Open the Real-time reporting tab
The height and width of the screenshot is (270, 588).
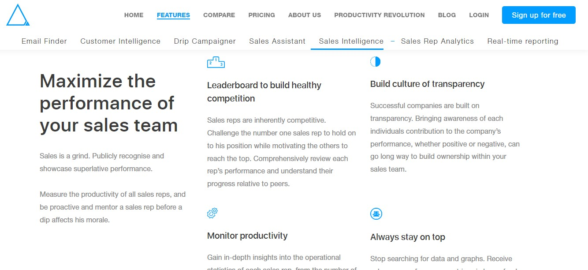click(523, 41)
